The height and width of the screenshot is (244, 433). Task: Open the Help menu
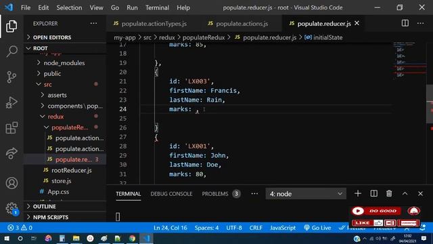click(183, 7)
